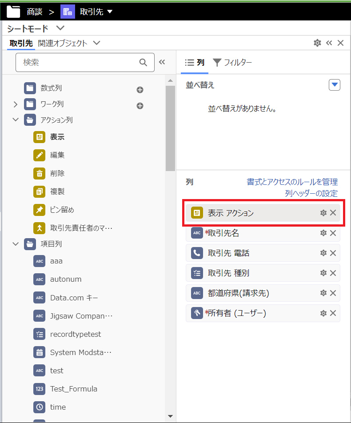Click the 編集 pencil action icon
The width and height of the screenshot is (351, 423).
tap(40, 155)
